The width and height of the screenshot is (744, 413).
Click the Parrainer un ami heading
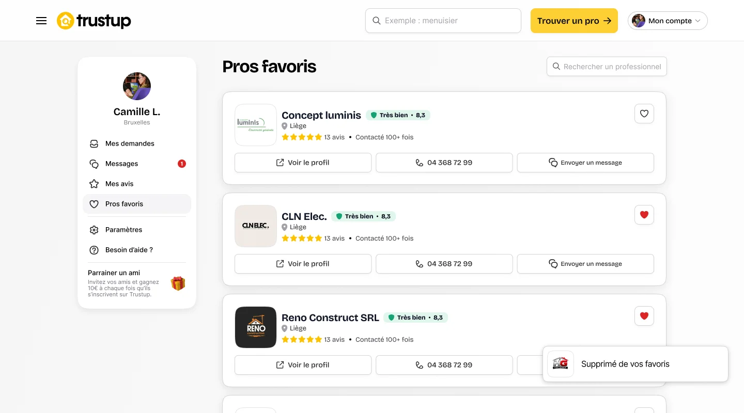coord(114,273)
